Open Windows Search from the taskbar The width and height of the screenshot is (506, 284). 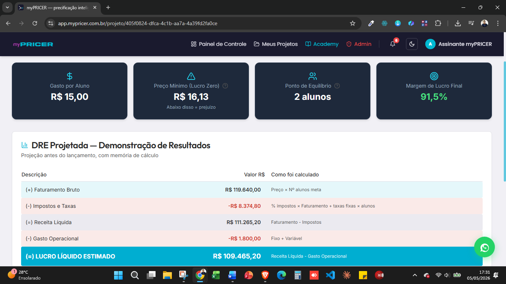coord(135,275)
